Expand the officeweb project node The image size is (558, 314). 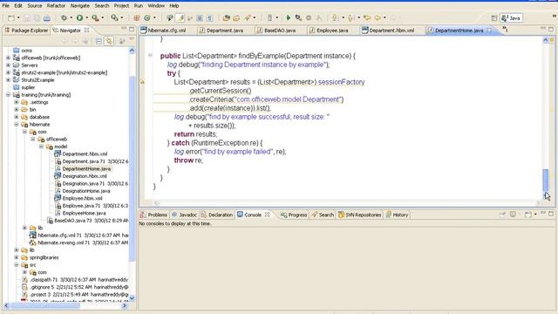[x=8, y=58]
